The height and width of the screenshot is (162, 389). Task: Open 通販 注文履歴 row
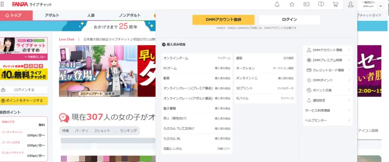pyautogui.click(x=265, y=58)
